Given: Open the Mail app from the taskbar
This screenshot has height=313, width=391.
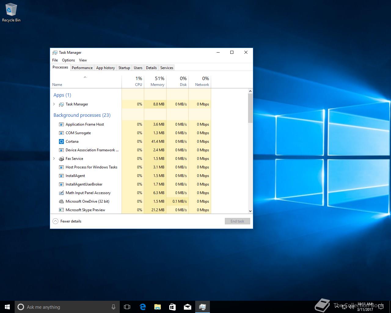Looking at the screenshot, I should point(187,307).
